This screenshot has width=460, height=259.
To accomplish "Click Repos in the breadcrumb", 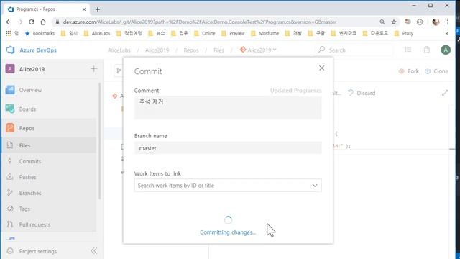I will (191, 50).
